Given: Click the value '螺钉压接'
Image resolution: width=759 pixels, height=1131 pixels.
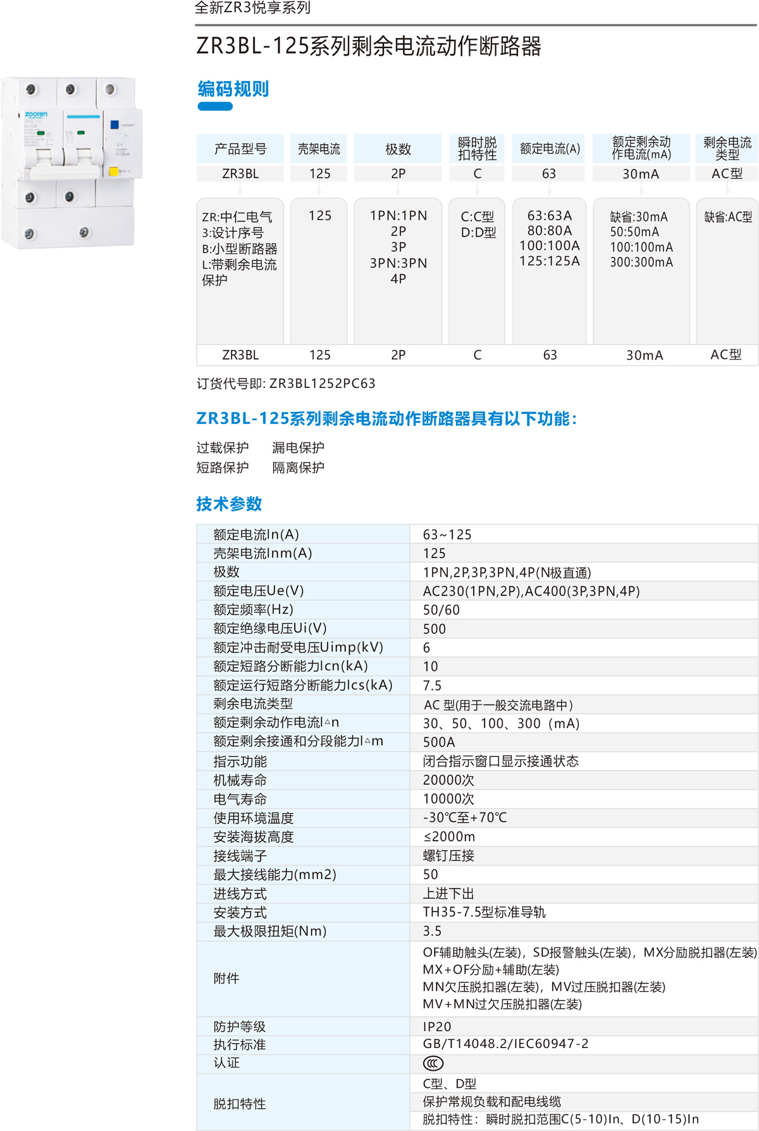Looking at the screenshot, I should tap(448, 856).
